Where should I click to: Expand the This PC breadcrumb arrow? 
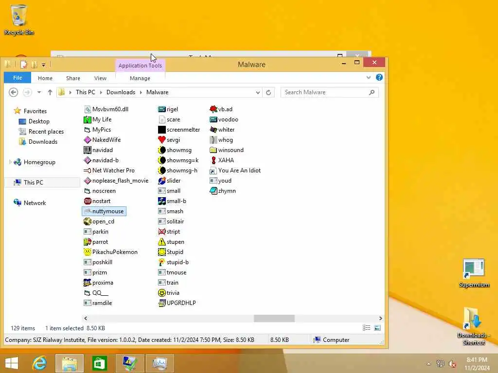[x=101, y=92]
